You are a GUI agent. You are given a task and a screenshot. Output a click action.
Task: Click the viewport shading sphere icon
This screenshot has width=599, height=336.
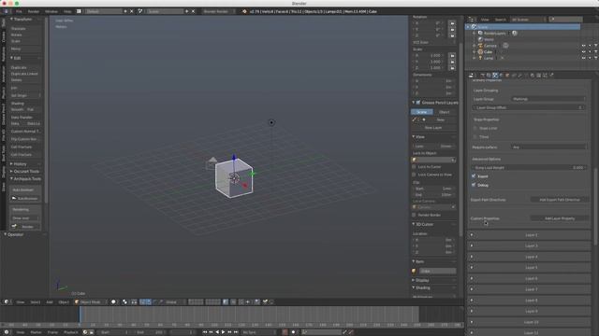(113, 301)
